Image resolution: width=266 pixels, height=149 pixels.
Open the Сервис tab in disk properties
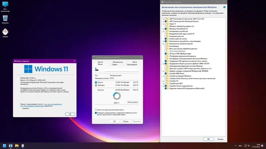click(x=115, y=65)
